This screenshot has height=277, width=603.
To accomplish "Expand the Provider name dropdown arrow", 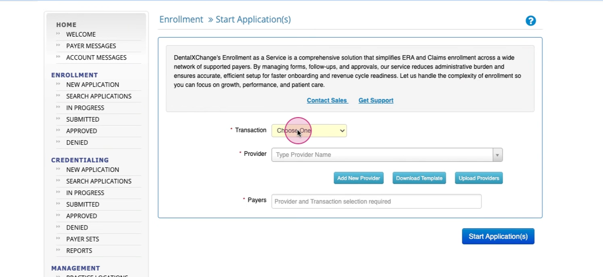I will click(x=498, y=155).
